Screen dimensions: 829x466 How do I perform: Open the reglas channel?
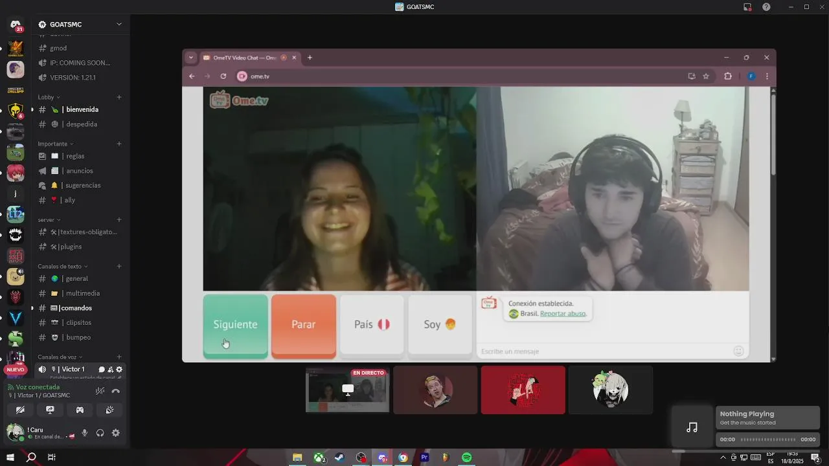tap(80, 156)
